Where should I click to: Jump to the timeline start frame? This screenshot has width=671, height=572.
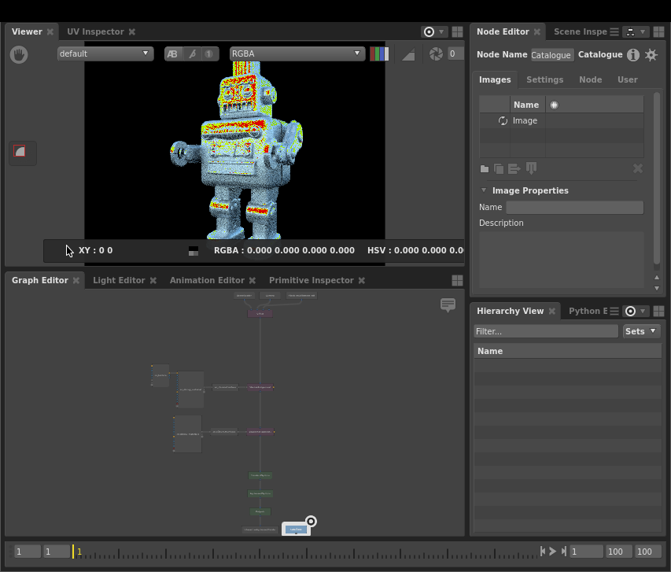pos(543,552)
